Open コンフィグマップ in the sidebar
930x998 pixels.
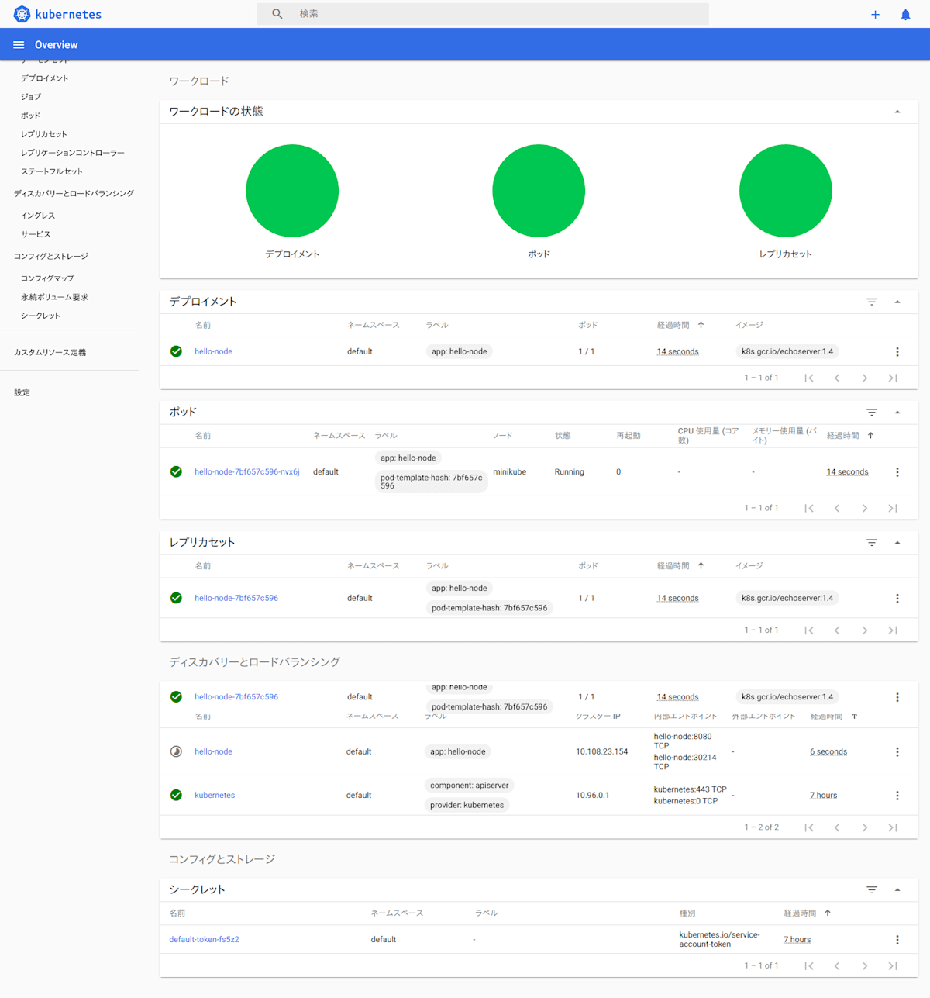pos(48,278)
